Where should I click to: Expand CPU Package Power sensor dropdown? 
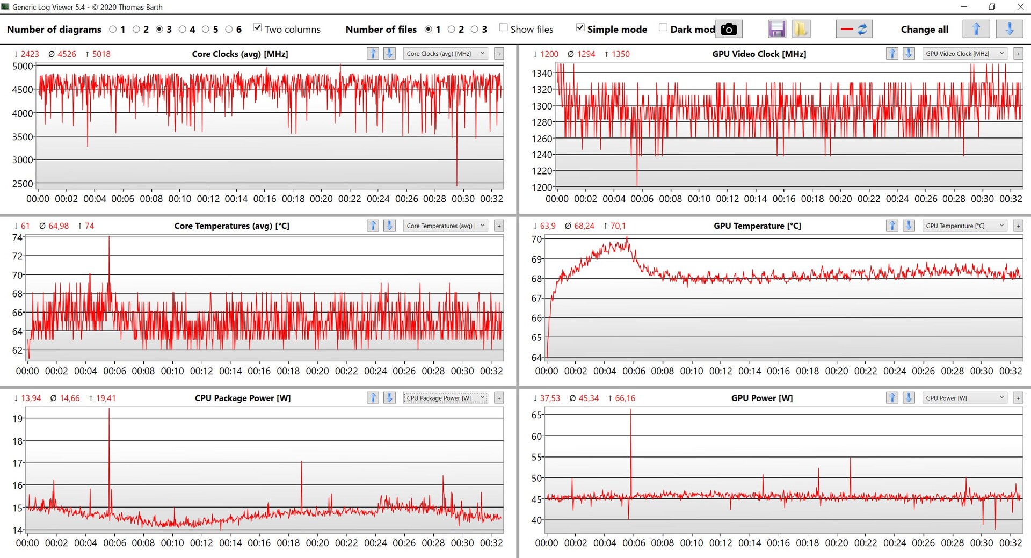[445, 398]
